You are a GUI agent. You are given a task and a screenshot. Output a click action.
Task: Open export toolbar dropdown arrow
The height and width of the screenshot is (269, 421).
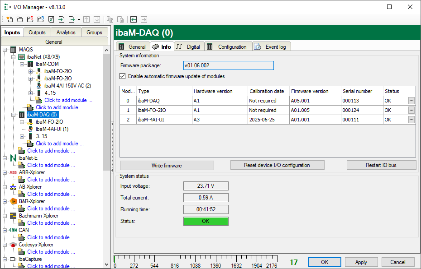[x=79, y=19]
